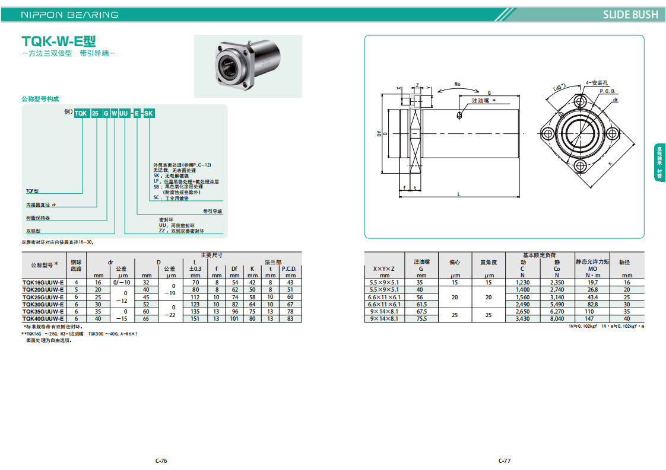Select the TQK30GUUW-E row label
The height and width of the screenshot is (470, 666).
point(43,304)
